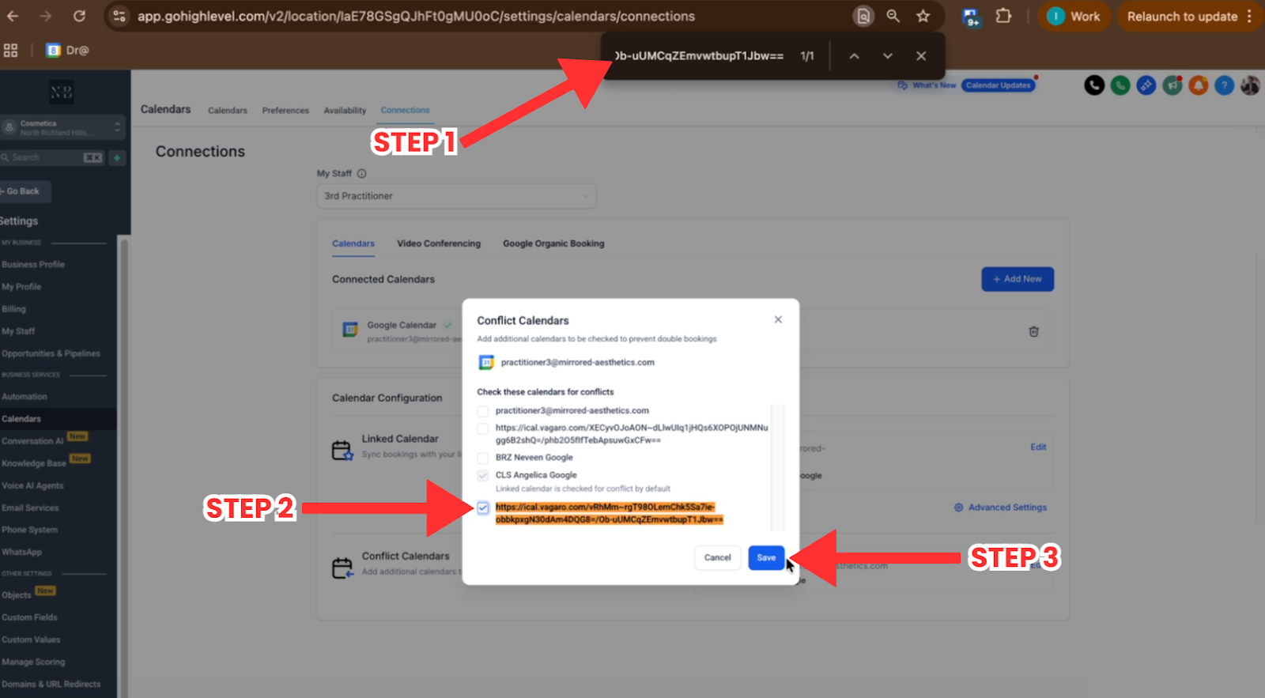The width and height of the screenshot is (1265, 698).
Task: Open Voice AI Agents settings
Action: point(32,485)
